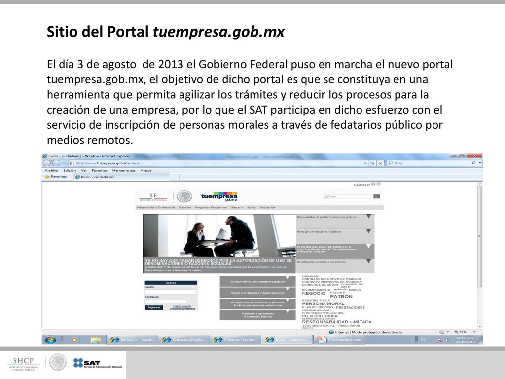
Task: Click Fedatarios in the site navigation
Action: coord(268,207)
